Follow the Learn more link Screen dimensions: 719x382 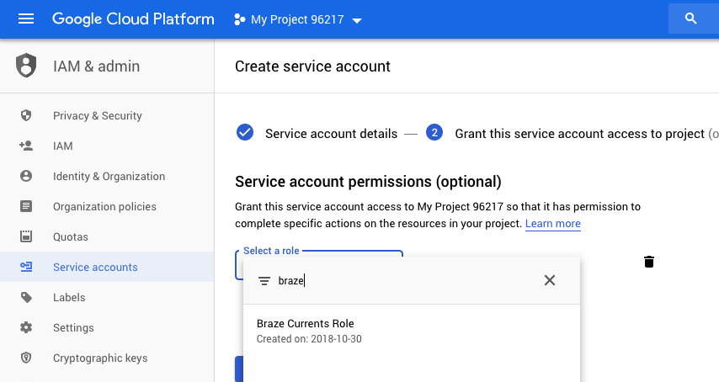click(552, 224)
